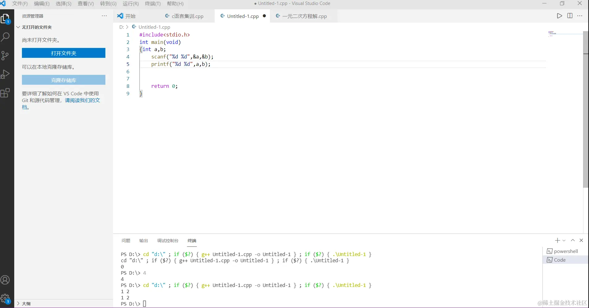Click the terminal prompt input cursor
The width and height of the screenshot is (589, 308).
(144, 304)
